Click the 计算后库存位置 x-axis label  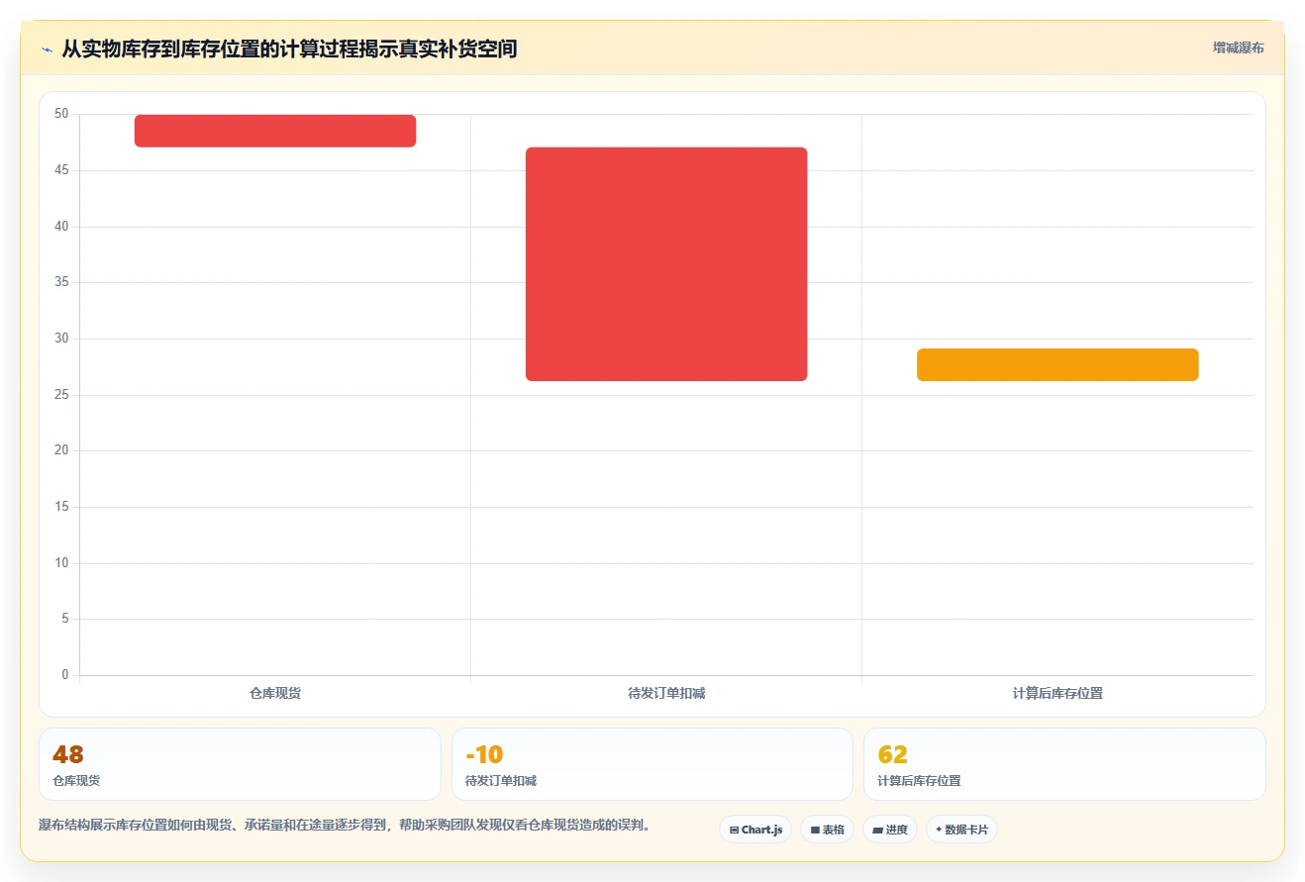point(1057,693)
